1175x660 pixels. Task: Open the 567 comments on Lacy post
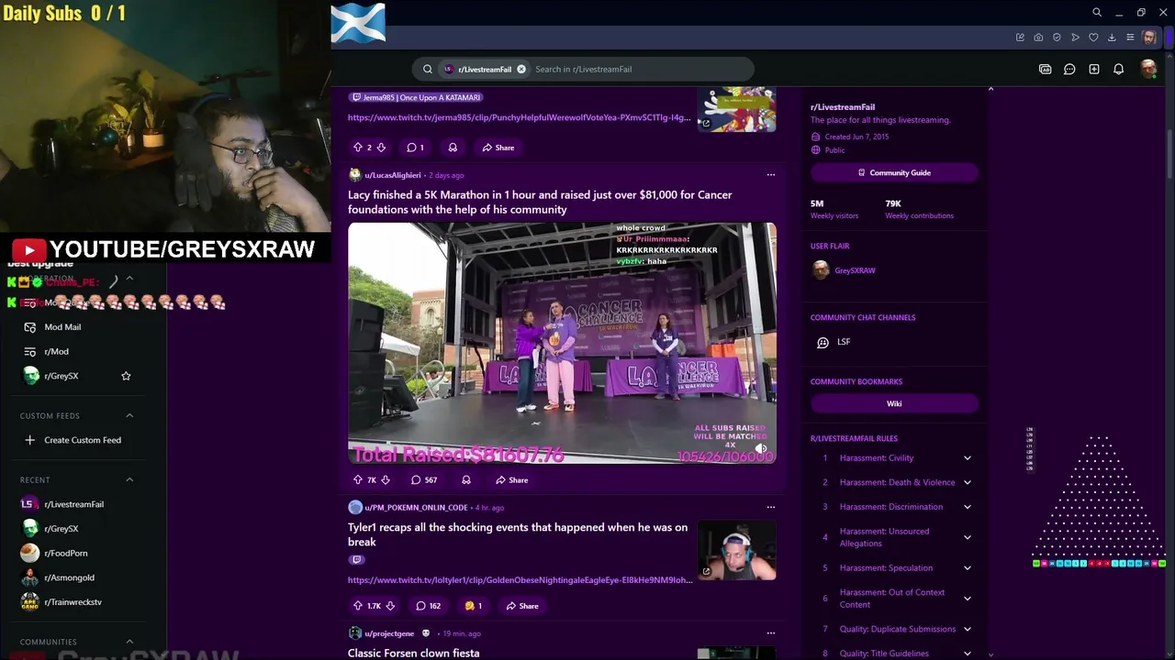pos(424,480)
